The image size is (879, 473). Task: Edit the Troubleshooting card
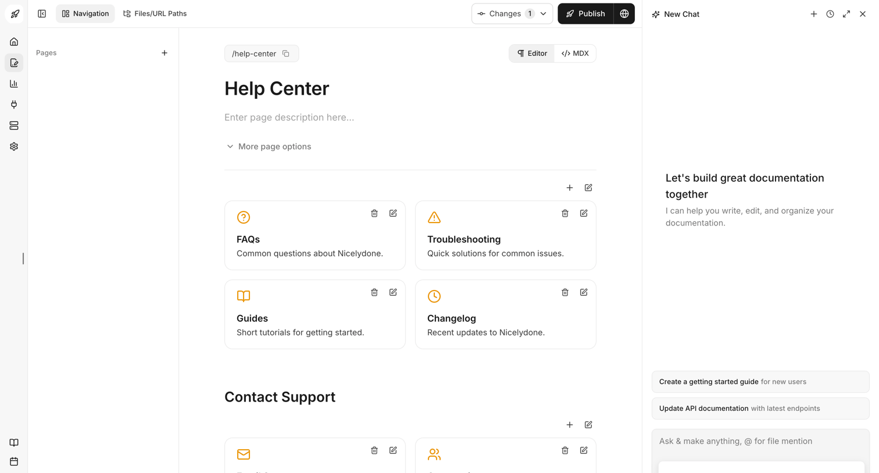584,213
